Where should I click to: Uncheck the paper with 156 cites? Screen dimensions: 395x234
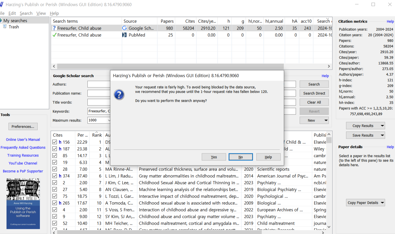[x=55, y=142]
